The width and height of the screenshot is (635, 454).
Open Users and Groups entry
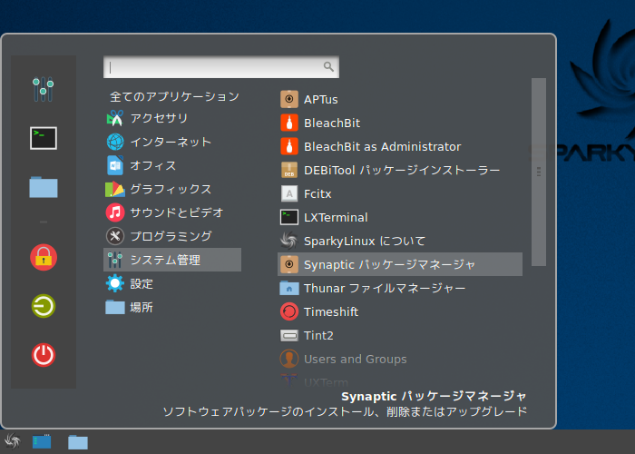pos(400,359)
